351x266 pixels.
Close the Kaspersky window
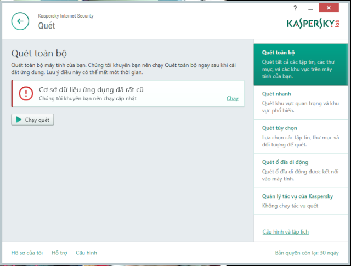pos(329,8)
